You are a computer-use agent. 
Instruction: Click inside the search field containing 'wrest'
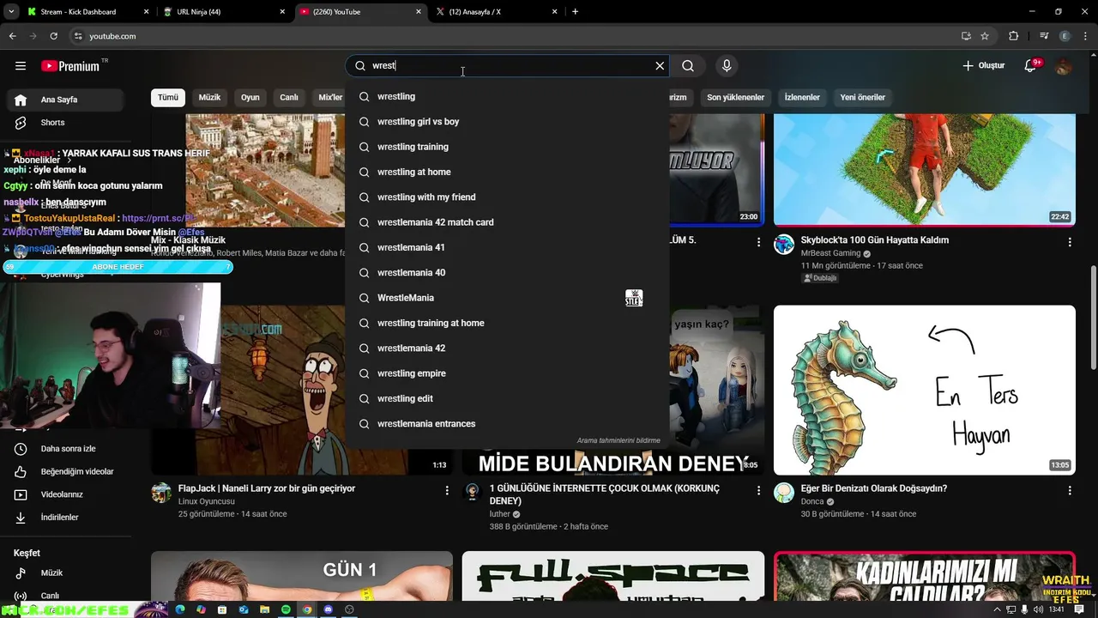click(508, 66)
